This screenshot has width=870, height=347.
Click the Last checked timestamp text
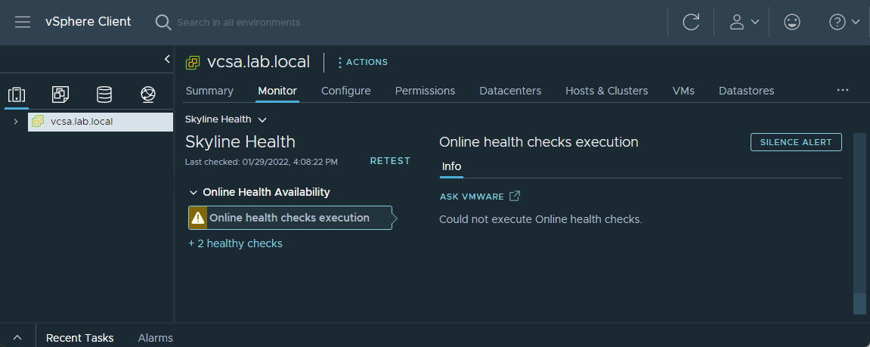[262, 162]
